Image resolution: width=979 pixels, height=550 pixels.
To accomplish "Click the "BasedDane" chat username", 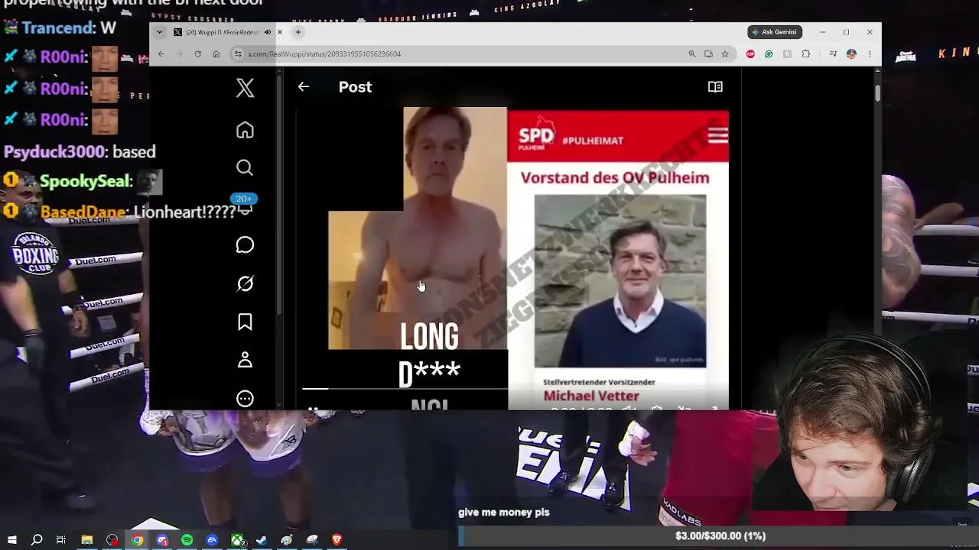I will tap(83, 212).
